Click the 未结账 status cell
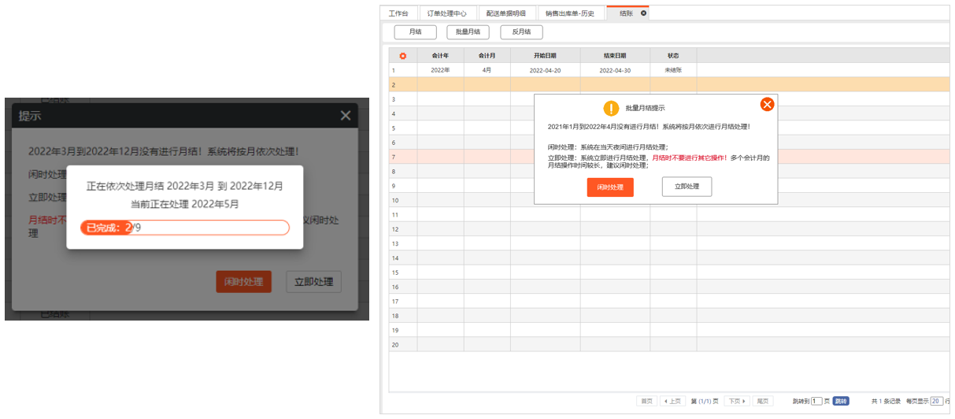 (673, 70)
